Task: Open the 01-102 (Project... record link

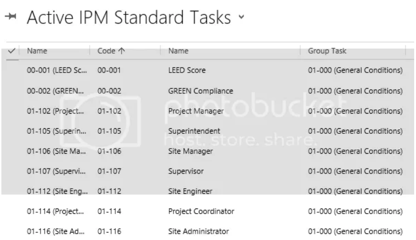Action: click(x=55, y=111)
